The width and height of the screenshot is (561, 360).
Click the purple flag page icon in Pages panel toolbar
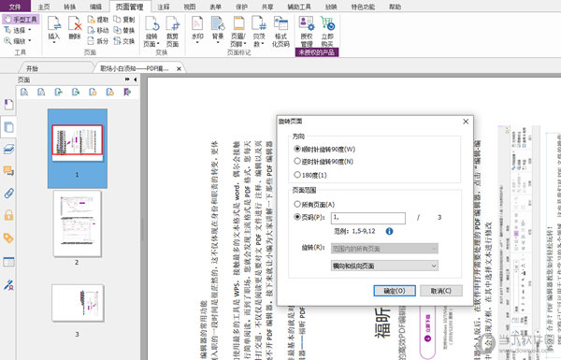127,93
